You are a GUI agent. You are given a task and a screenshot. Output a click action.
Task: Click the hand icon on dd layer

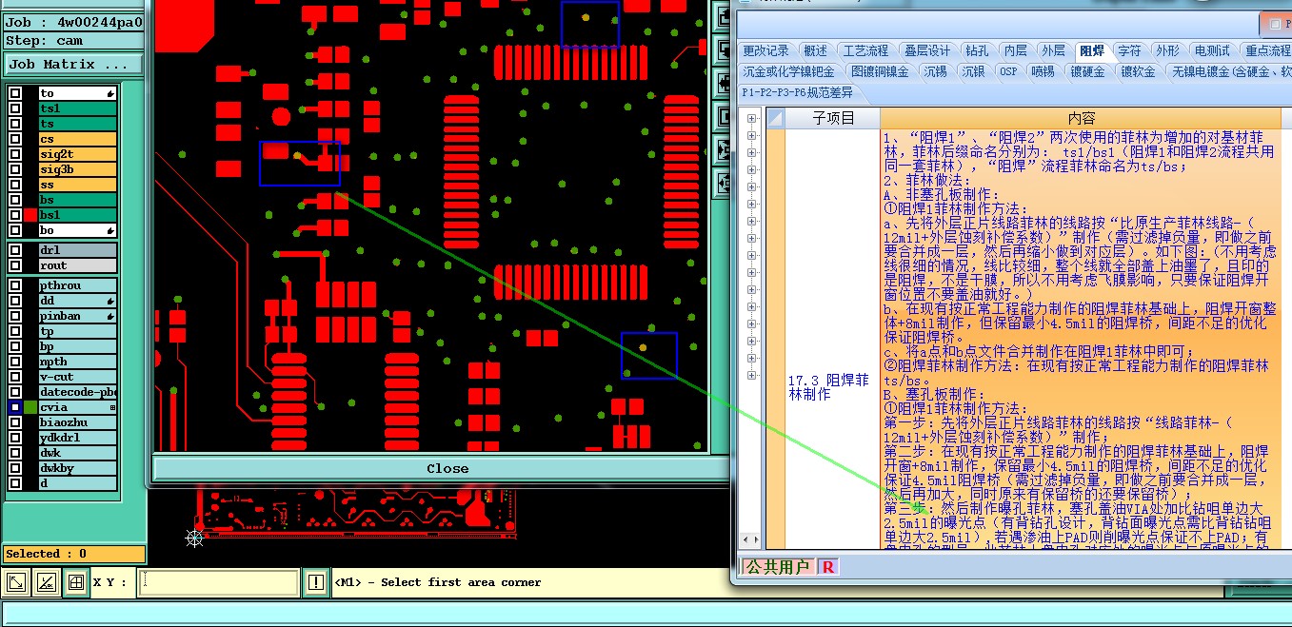tap(111, 301)
